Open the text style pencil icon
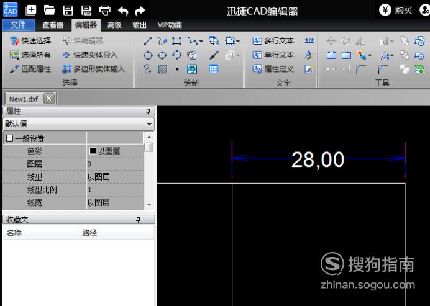 [x=309, y=55]
